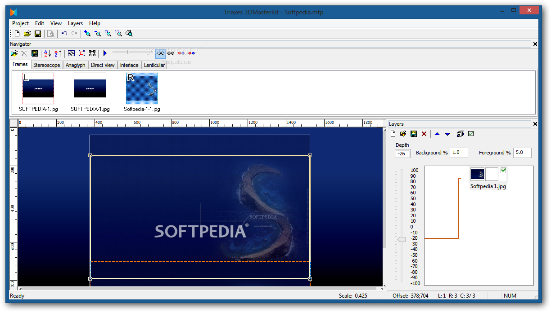
Task: Save project with main toolbar floppy icon
Action: (x=38, y=33)
